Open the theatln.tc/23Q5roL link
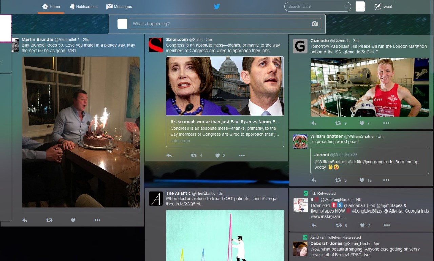434x261 pixels. pyautogui.click(x=184, y=204)
